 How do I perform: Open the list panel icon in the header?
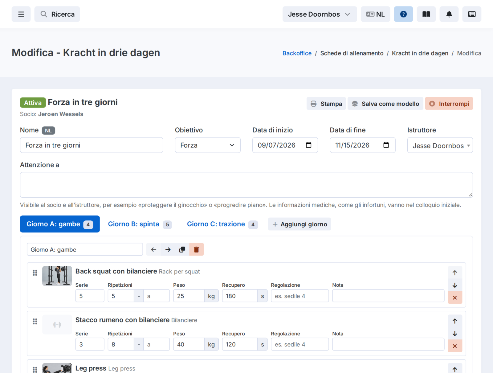(x=472, y=14)
